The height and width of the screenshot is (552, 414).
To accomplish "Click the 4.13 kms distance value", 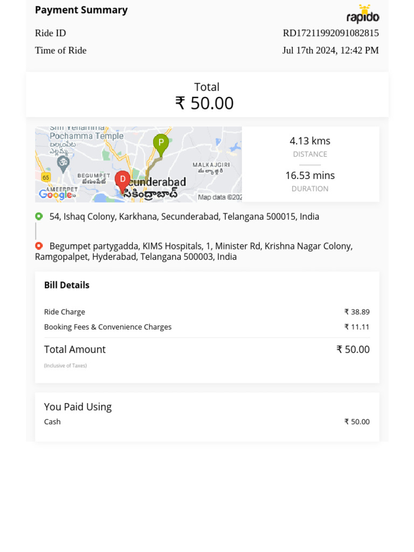I will 310,141.
